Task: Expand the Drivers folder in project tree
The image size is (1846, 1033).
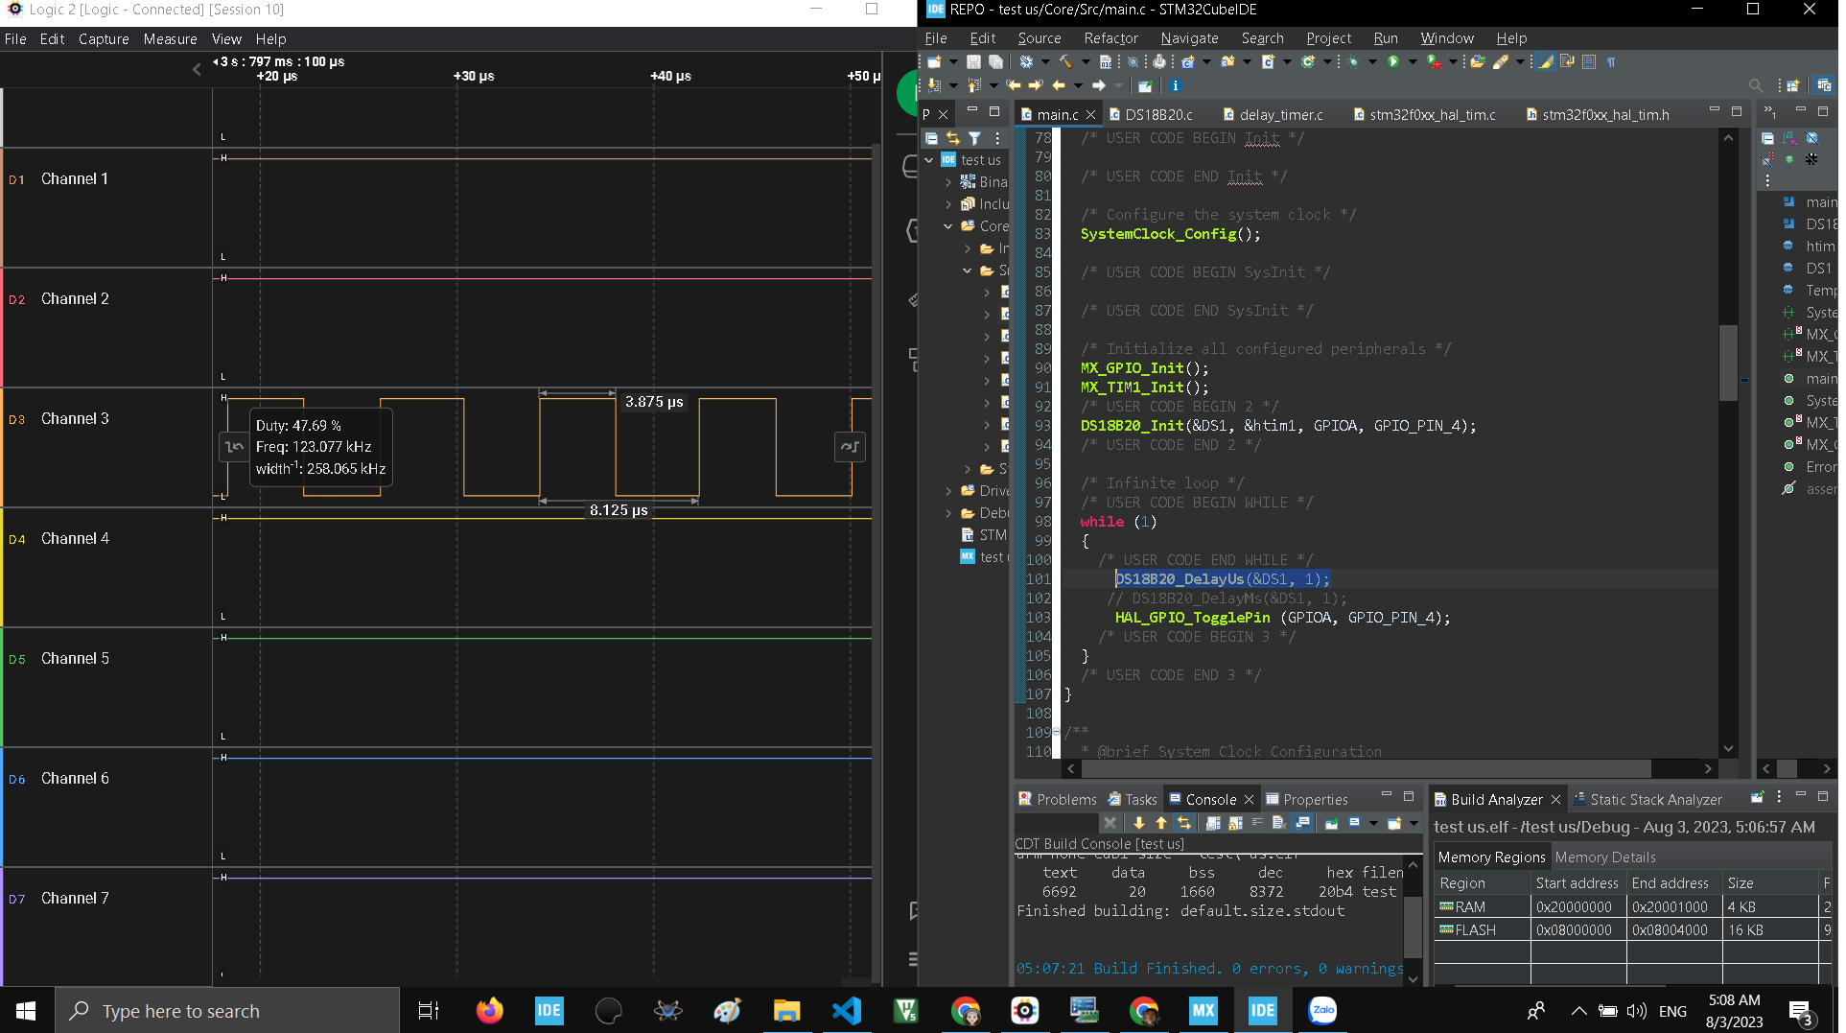Action: pyautogui.click(x=948, y=491)
